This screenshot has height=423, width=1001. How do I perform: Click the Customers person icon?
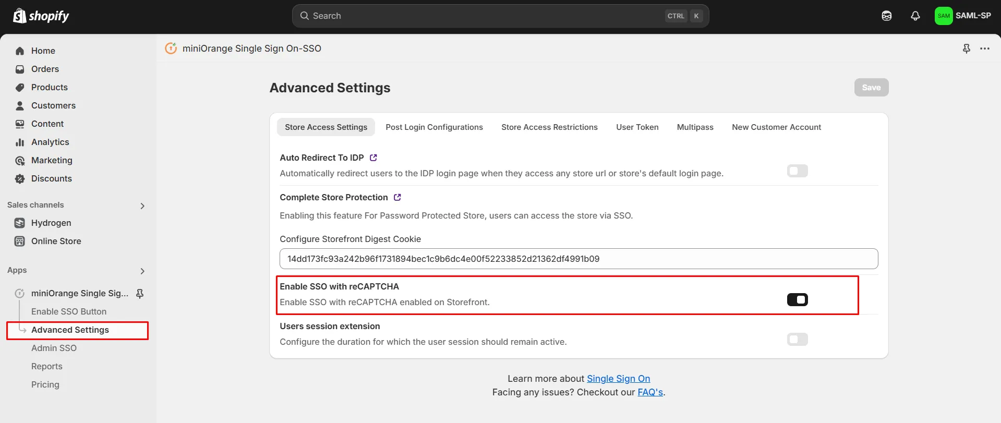click(20, 105)
